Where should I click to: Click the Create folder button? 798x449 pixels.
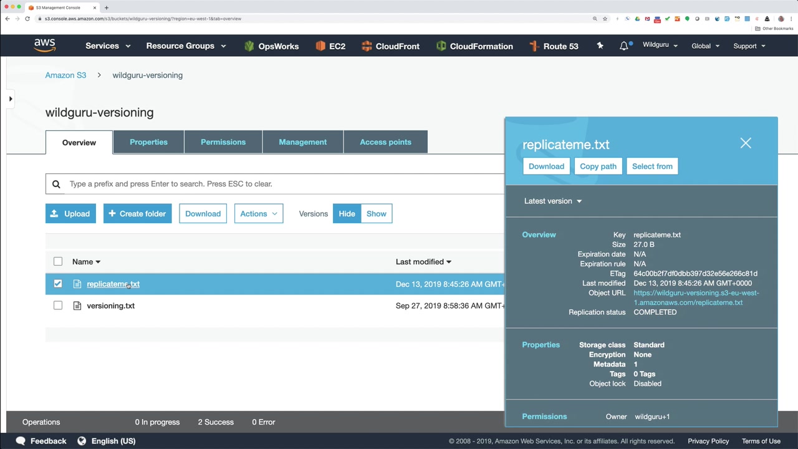click(x=137, y=214)
